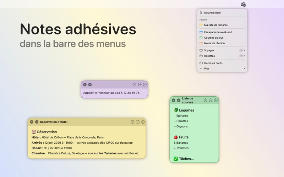The width and height of the screenshot is (284, 177).
Task: Close the Réservation d'hôtel note
Action: tap(32, 122)
